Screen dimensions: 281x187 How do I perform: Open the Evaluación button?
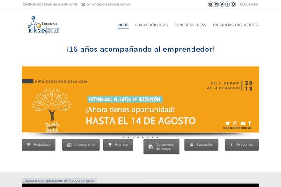(x=201, y=144)
